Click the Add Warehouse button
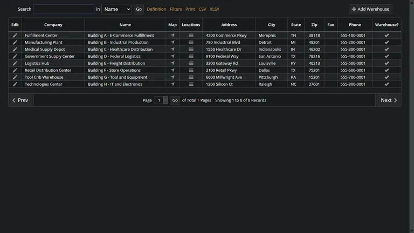The width and height of the screenshot is (414, 233). (x=371, y=9)
